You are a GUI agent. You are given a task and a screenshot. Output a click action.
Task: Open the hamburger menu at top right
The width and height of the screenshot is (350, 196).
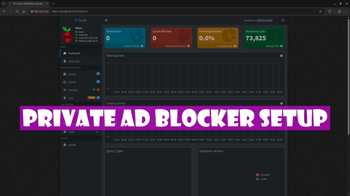283,20
